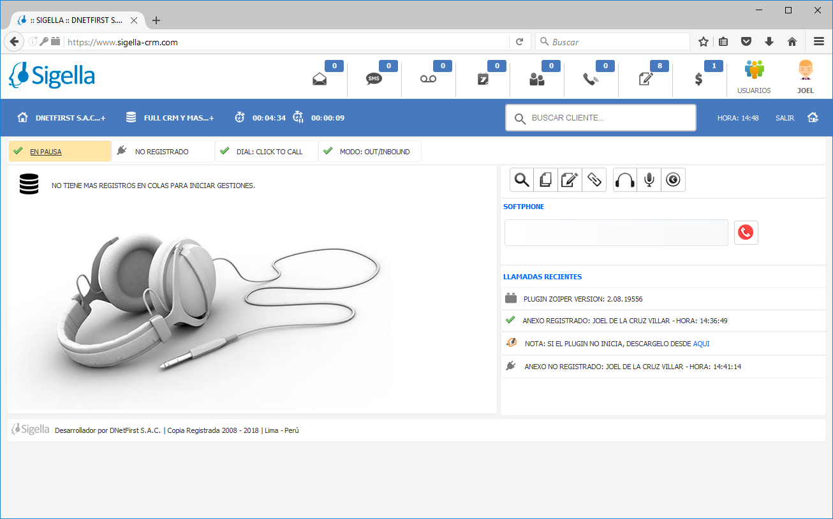833x519 pixels.
Task: Click the Sigella logo in header
Action: pos(52,76)
